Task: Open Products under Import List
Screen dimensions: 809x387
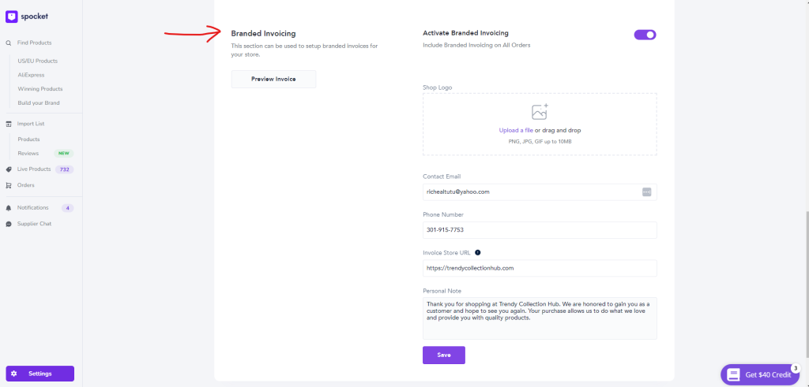Action: tap(29, 140)
